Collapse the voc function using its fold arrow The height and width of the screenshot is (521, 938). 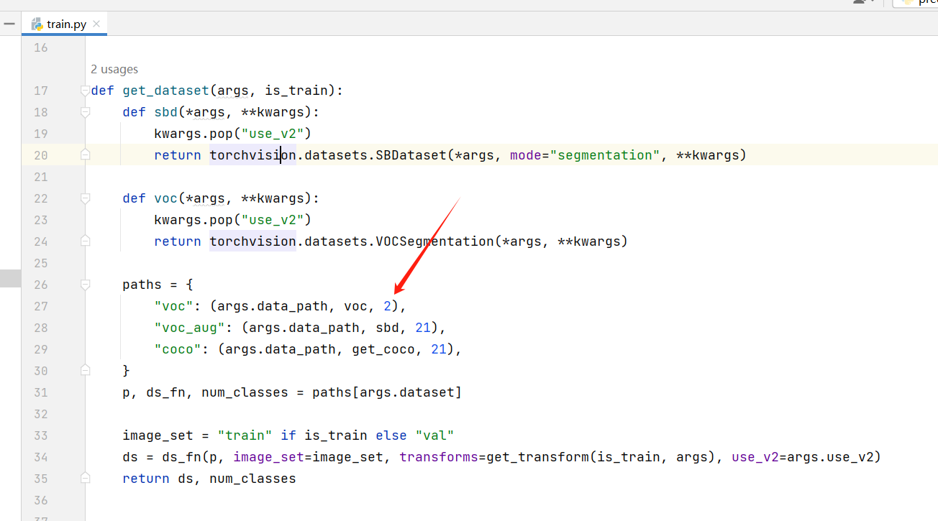[x=85, y=198]
